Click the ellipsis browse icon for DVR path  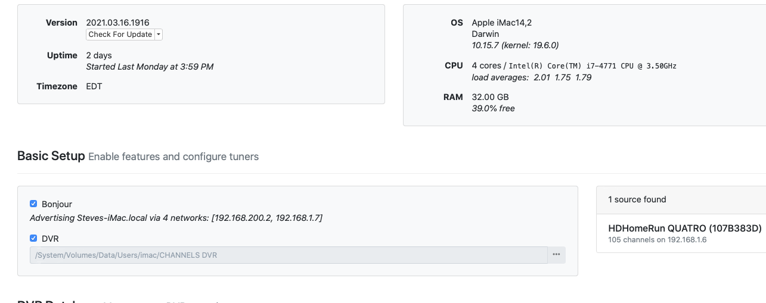(556, 255)
